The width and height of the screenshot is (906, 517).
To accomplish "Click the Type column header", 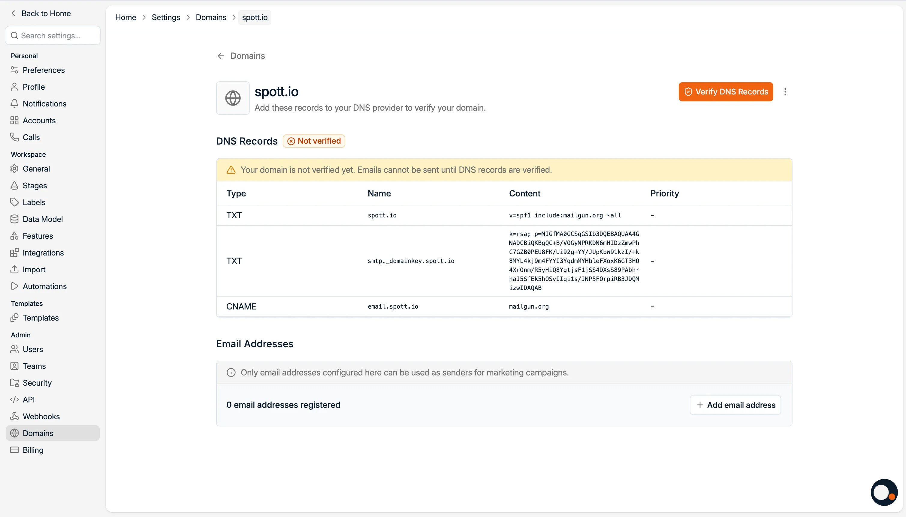I will (x=236, y=193).
